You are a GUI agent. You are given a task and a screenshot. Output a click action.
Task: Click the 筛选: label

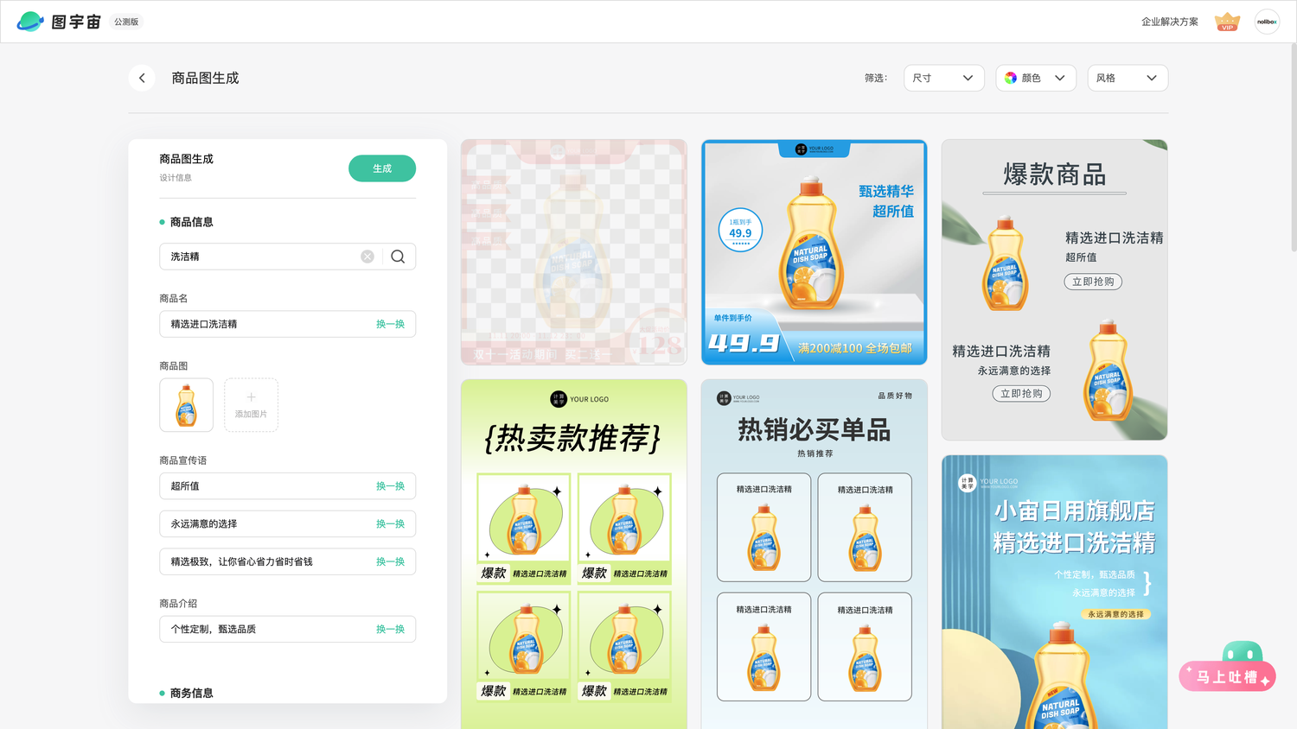[876, 78]
